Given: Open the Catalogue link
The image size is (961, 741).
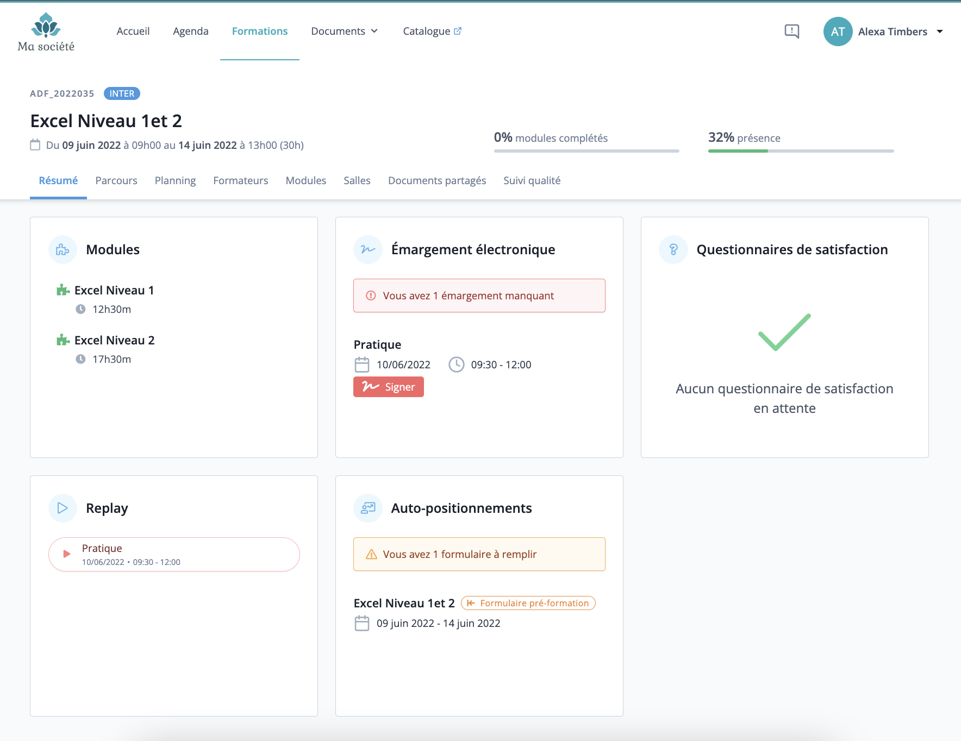Looking at the screenshot, I should pyautogui.click(x=432, y=31).
